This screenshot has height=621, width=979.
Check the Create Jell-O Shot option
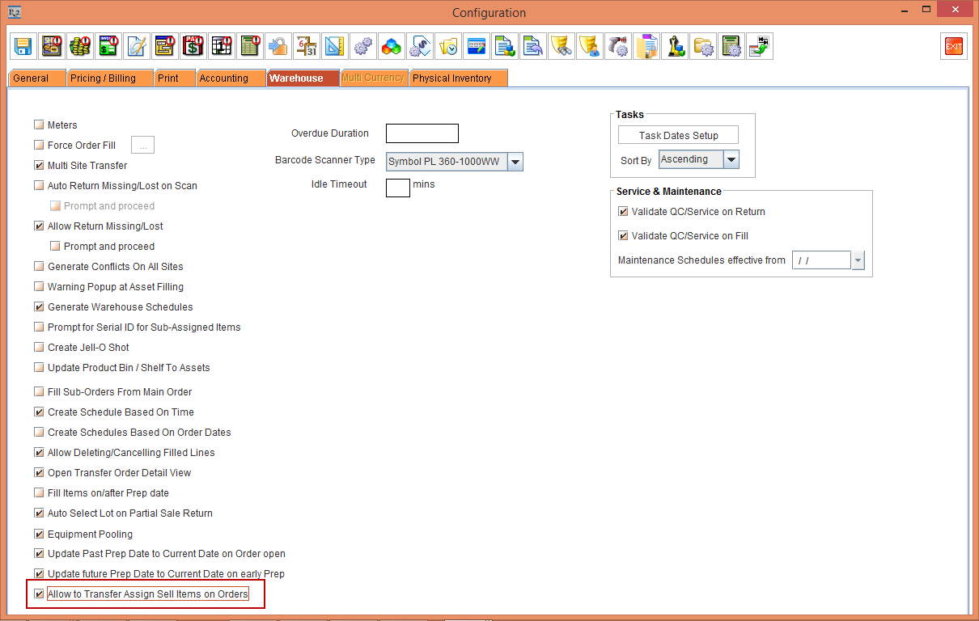tap(38, 347)
